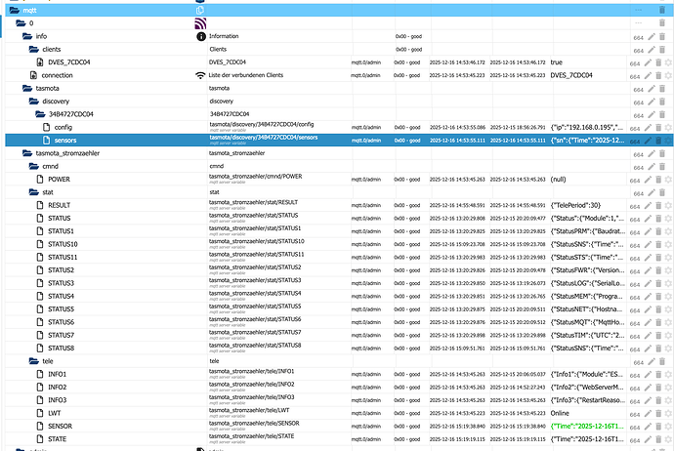
Task: Collapse the discovery folder
Action: [35, 101]
